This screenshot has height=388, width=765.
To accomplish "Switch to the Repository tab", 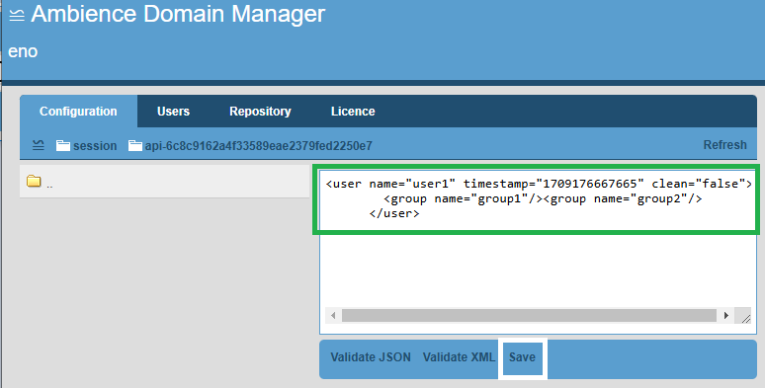I will coord(260,112).
